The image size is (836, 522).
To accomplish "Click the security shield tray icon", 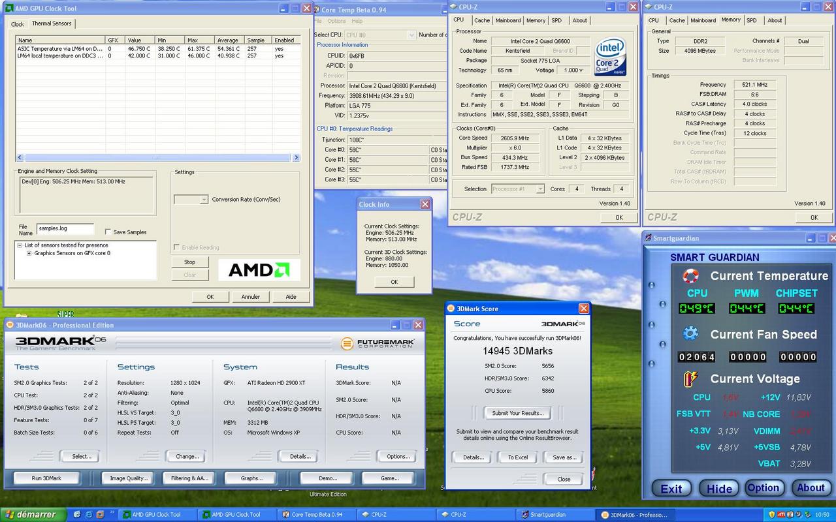I will [771, 514].
